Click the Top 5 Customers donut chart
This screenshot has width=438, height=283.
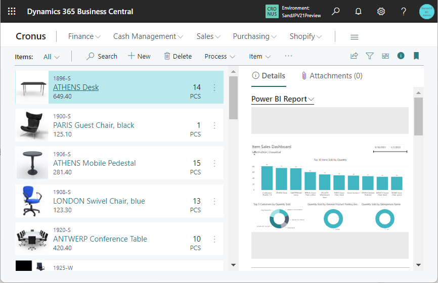[279, 218]
